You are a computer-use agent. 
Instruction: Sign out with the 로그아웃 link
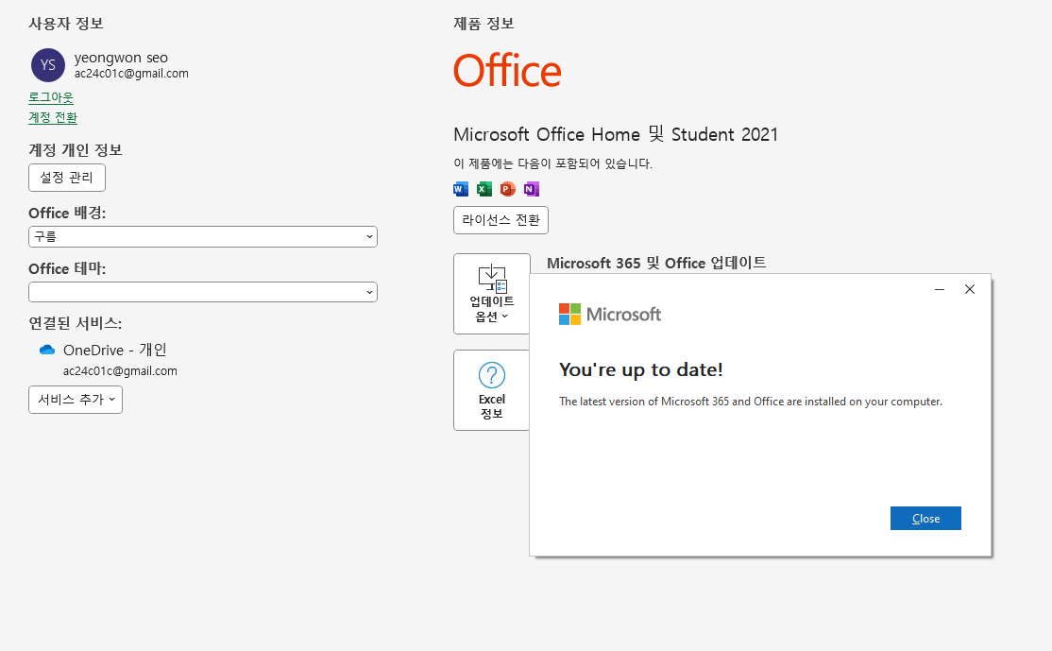tap(51, 97)
